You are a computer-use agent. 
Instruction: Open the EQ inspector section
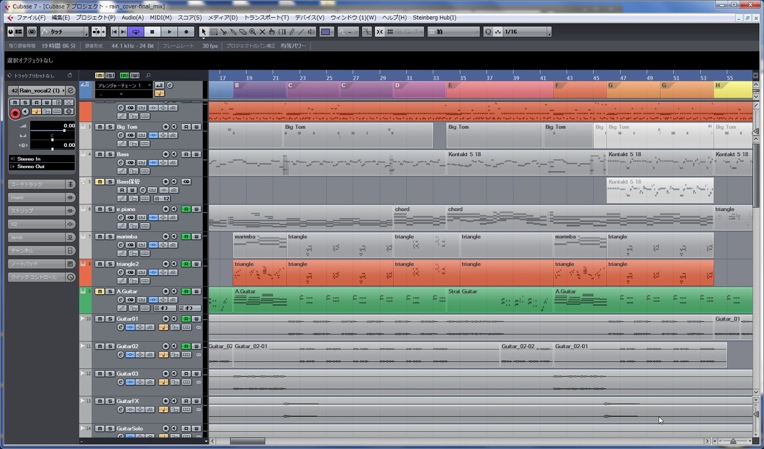click(x=41, y=224)
